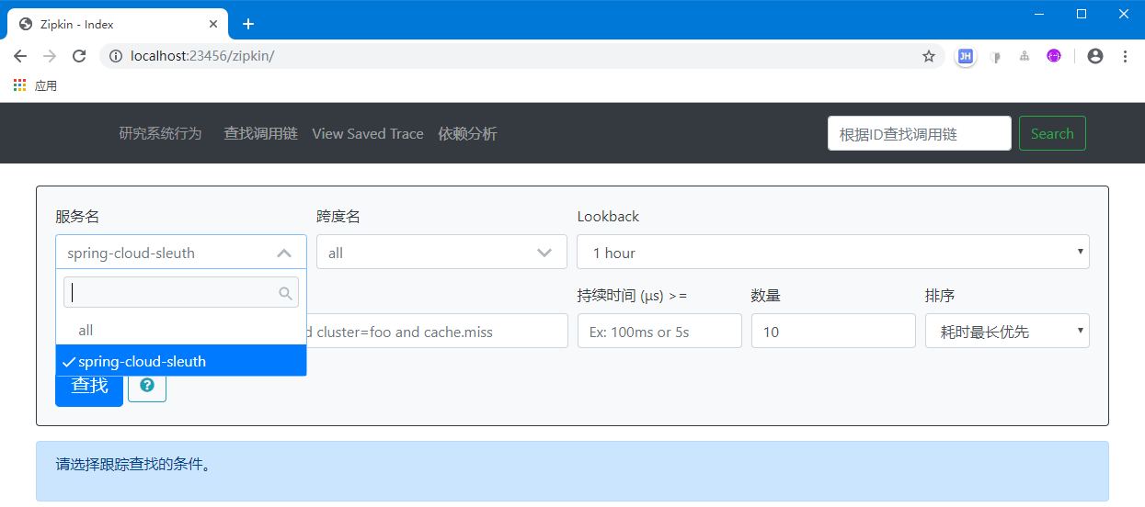Open the Chrome three-dot menu
The image size is (1145, 507).
point(1125,56)
